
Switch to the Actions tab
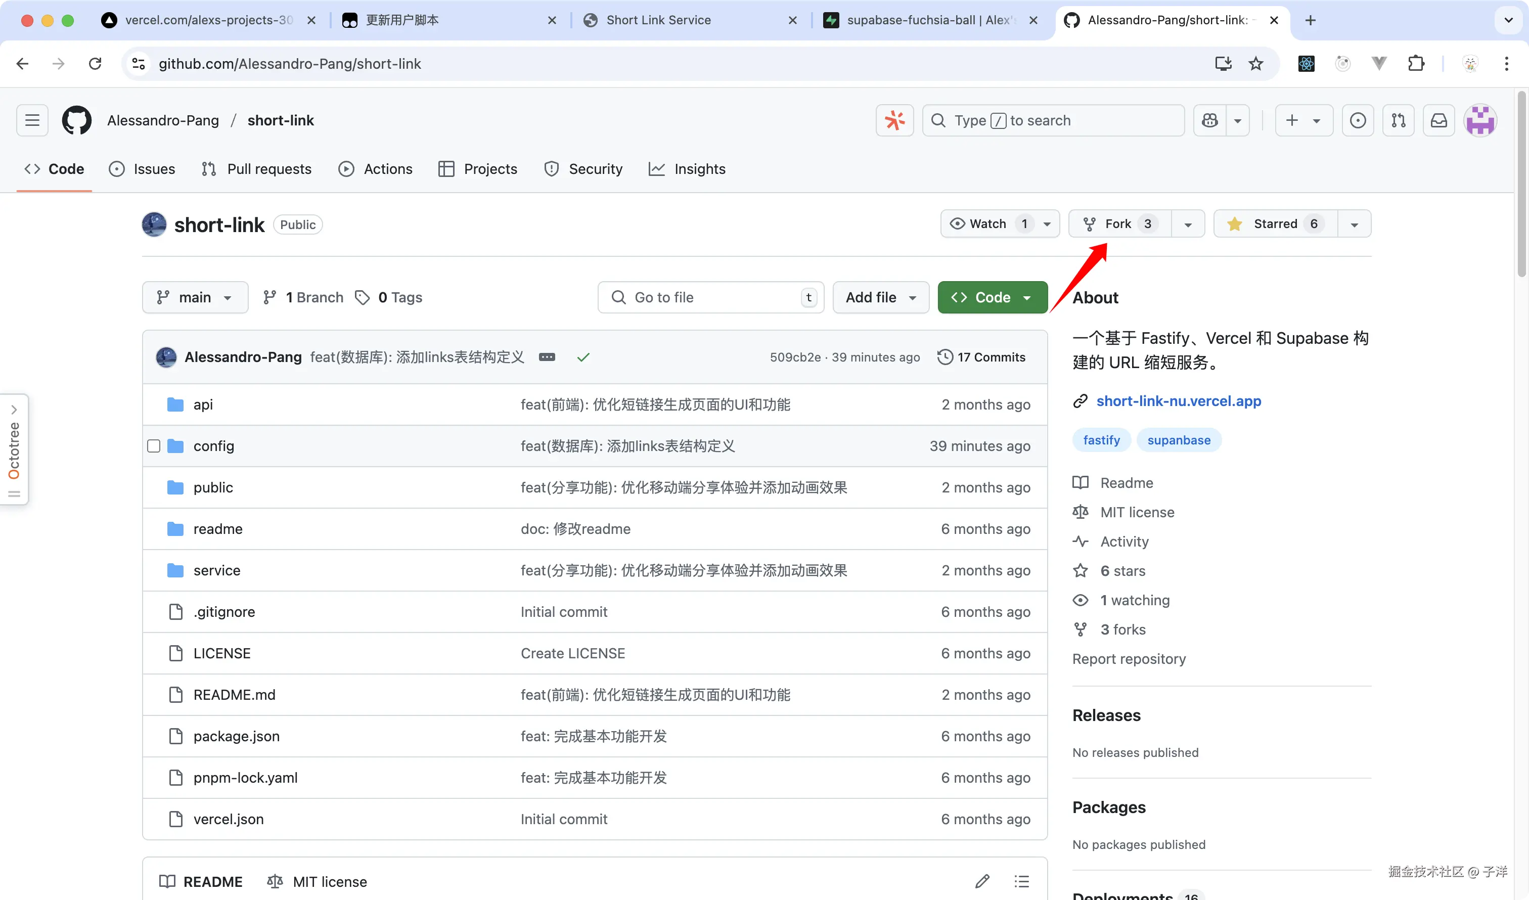pyautogui.click(x=376, y=169)
